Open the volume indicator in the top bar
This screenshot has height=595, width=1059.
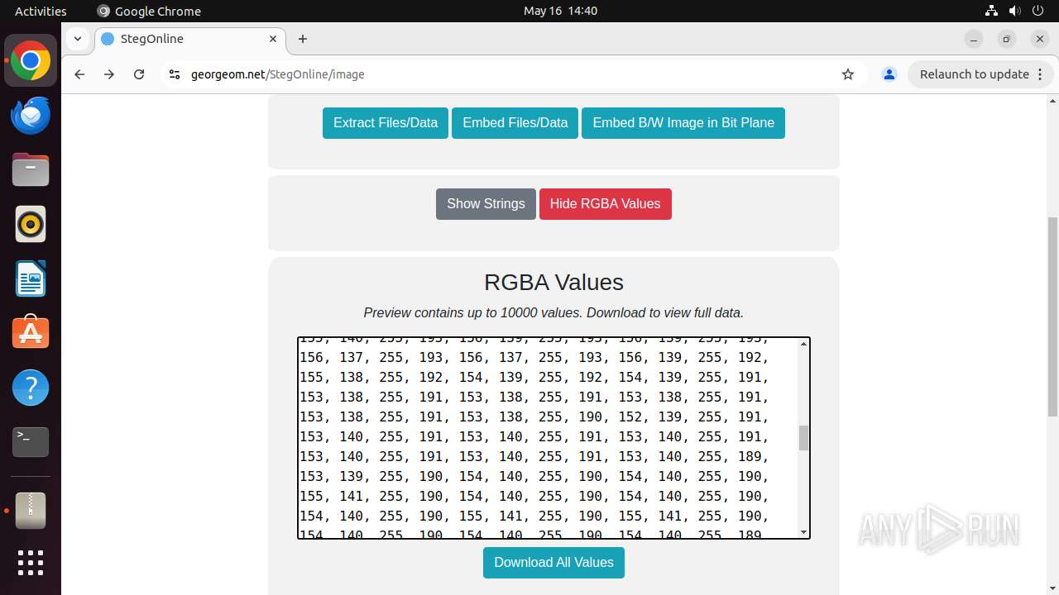(x=1014, y=11)
